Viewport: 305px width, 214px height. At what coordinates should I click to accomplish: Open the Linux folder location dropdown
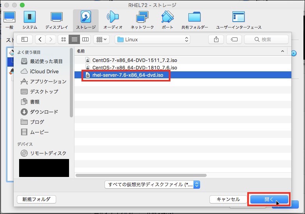point(152,39)
